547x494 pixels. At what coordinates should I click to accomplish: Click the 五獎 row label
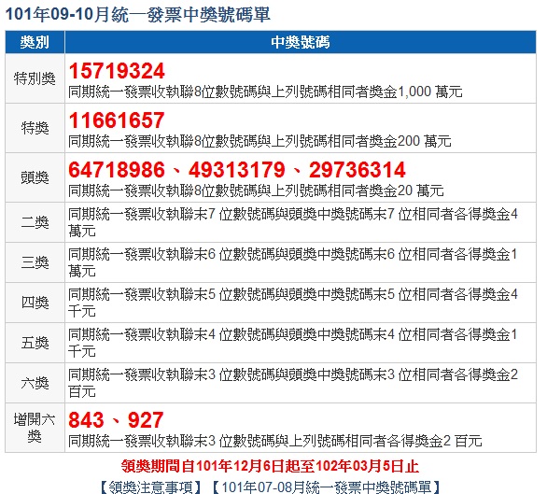tap(35, 343)
